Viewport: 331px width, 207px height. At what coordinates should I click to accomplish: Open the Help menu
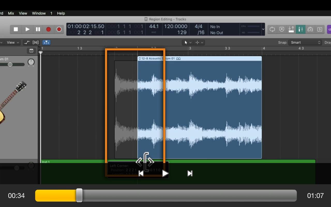[61, 13]
